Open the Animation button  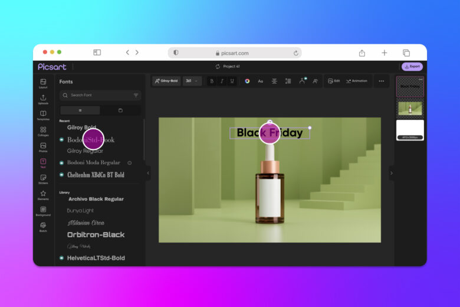(357, 81)
